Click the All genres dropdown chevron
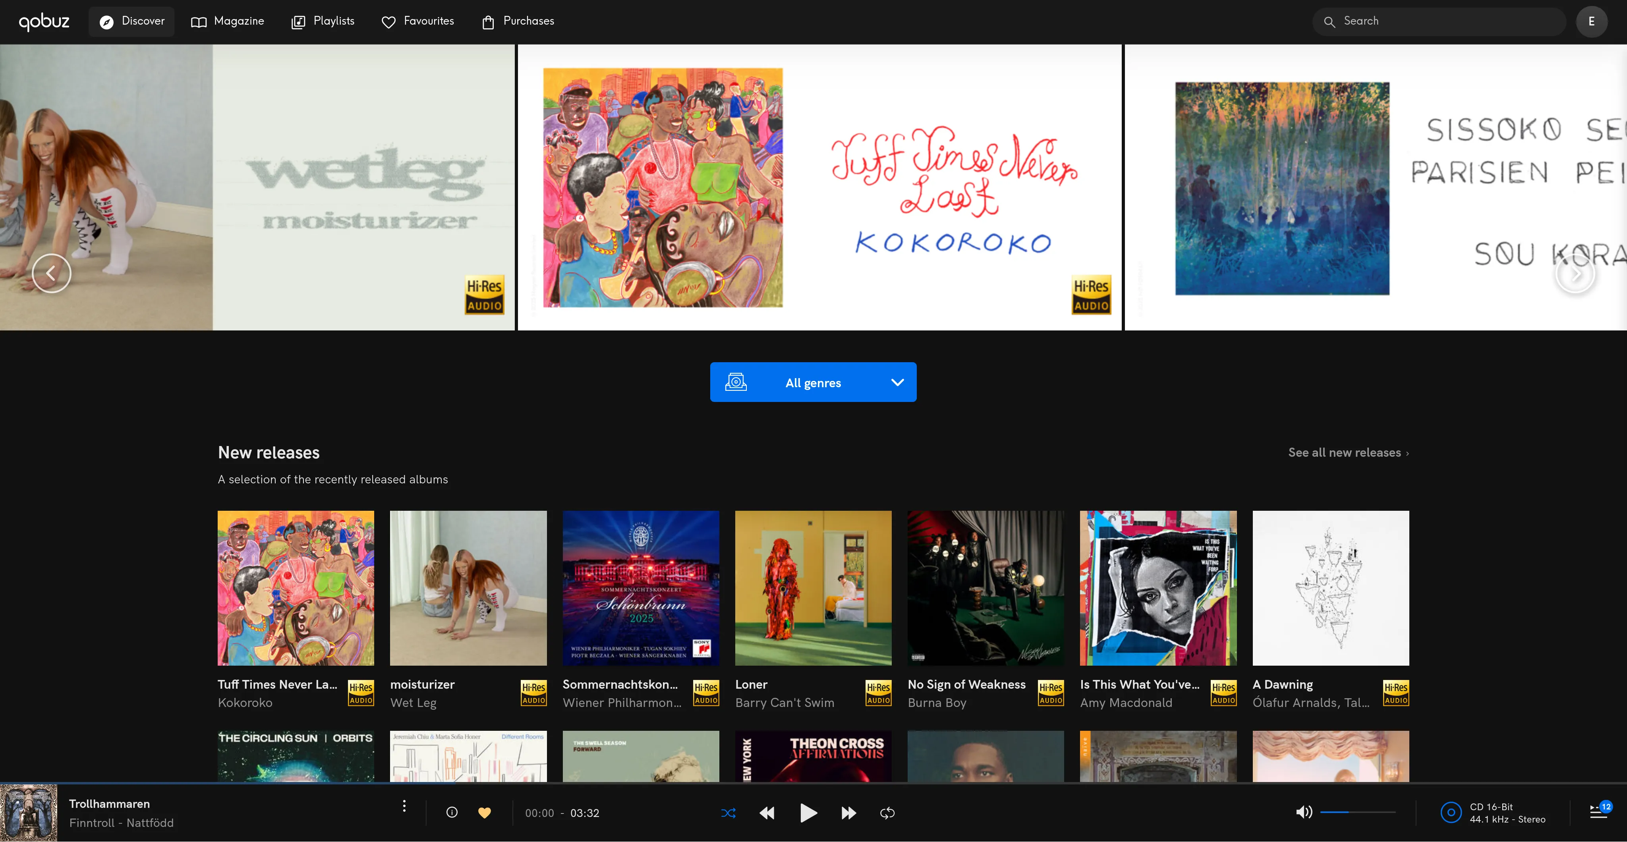The image size is (1627, 842). point(897,382)
